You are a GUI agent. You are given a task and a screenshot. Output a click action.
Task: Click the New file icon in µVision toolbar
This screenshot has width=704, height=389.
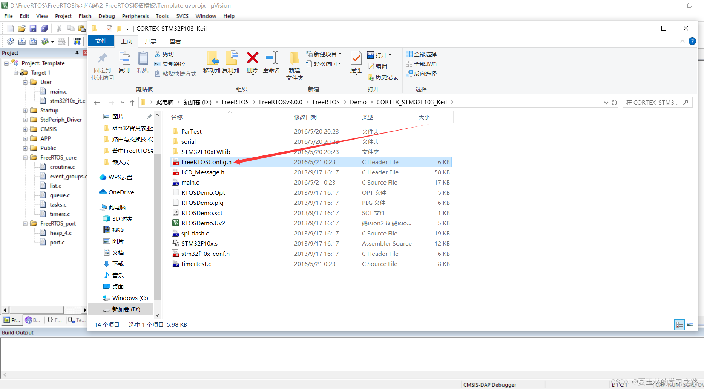11,28
